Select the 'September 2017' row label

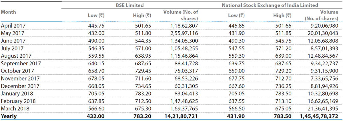pyautogui.click(x=21, y=63)
